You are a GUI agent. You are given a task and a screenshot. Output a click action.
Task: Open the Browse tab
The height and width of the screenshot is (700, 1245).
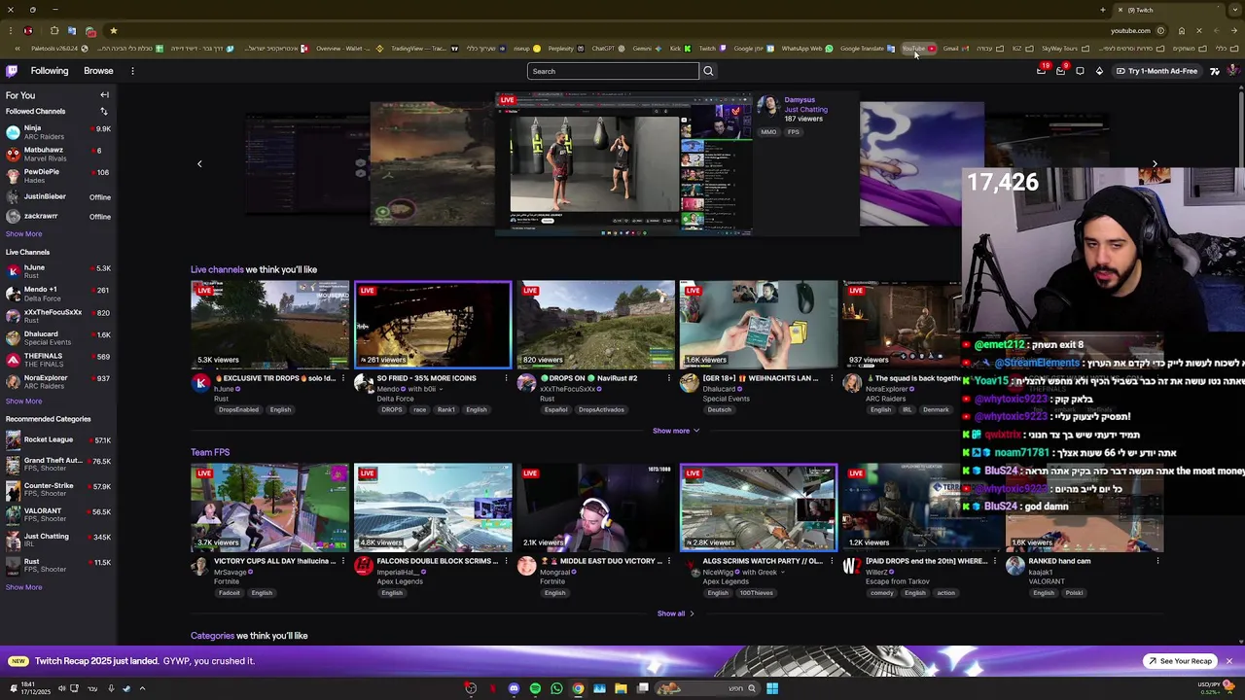point(98,71)
